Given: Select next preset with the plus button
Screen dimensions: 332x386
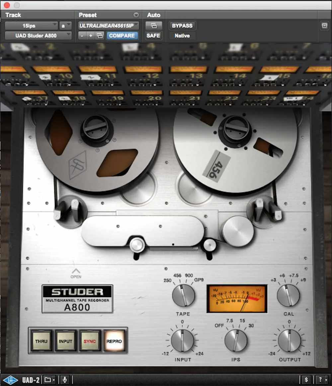Looking at the screenshot, I should (x=91, y=36).
